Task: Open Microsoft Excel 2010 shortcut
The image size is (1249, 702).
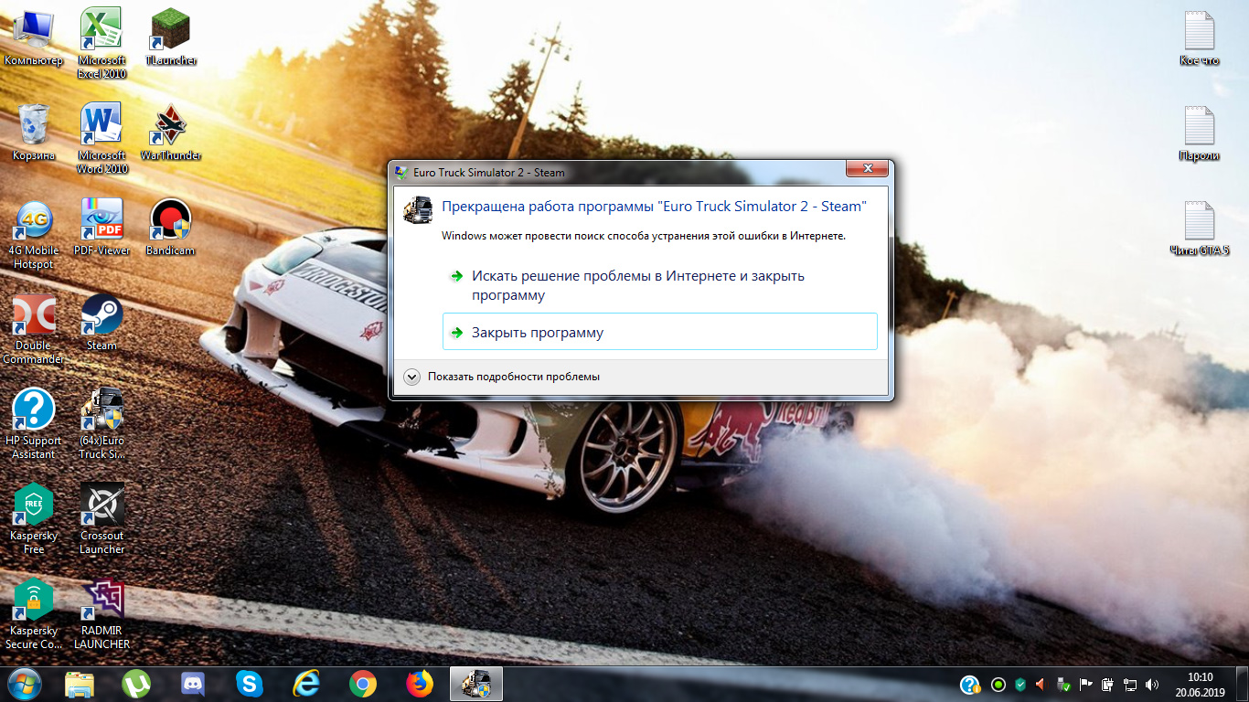Action: click(101, 43)
